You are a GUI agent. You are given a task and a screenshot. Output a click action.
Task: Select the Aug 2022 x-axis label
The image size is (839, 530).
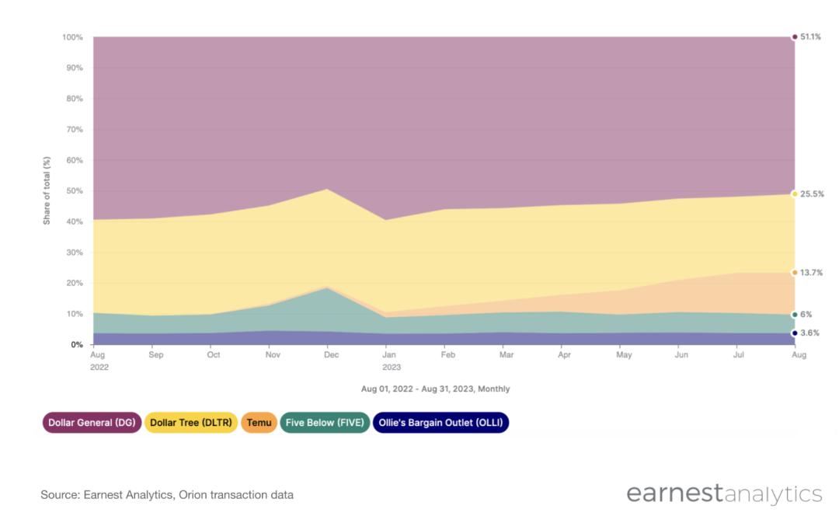pos(99,361)
